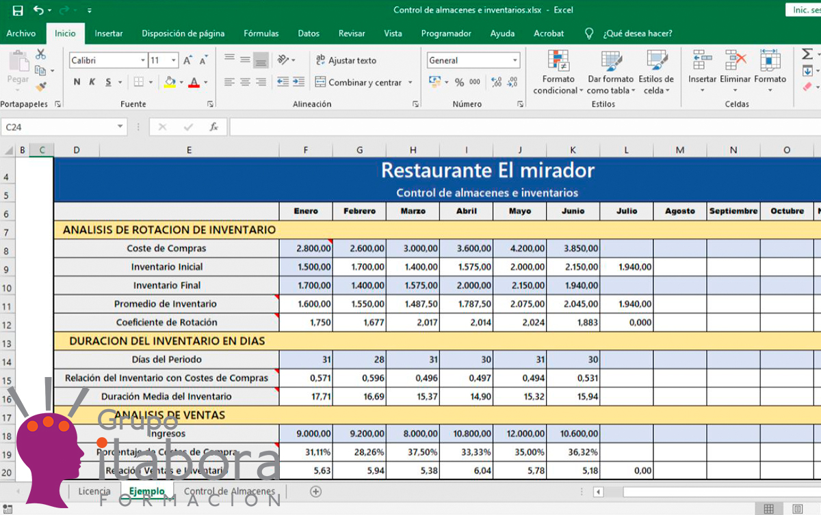Select cell with Enero Coste de Compras 2.800,00
This screenshot has width=821, height=515.
tap(305, 249)
